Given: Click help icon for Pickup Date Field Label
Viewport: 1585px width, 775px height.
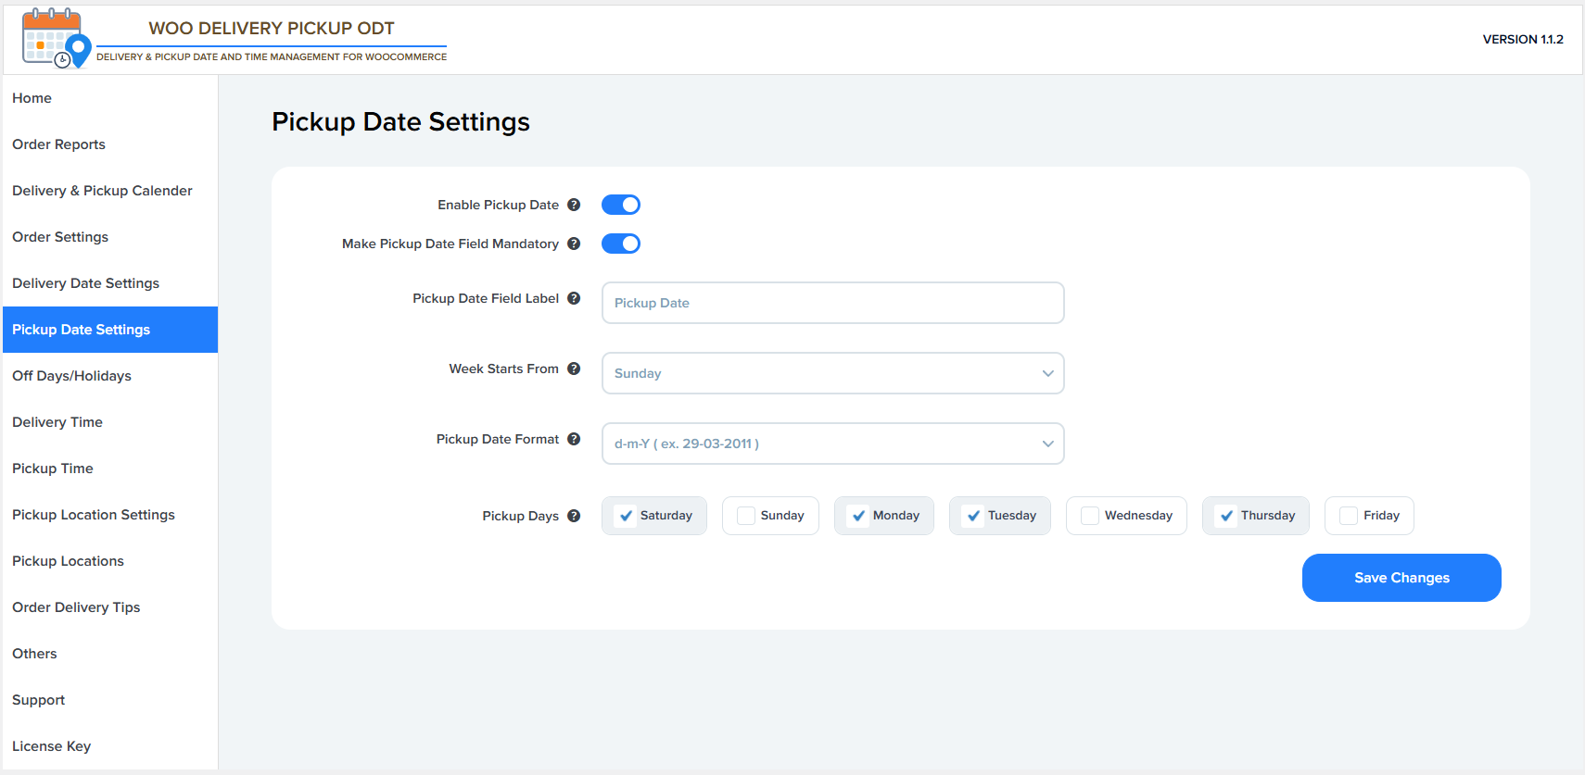Looking at the screenshot, I should coord(574,298).
